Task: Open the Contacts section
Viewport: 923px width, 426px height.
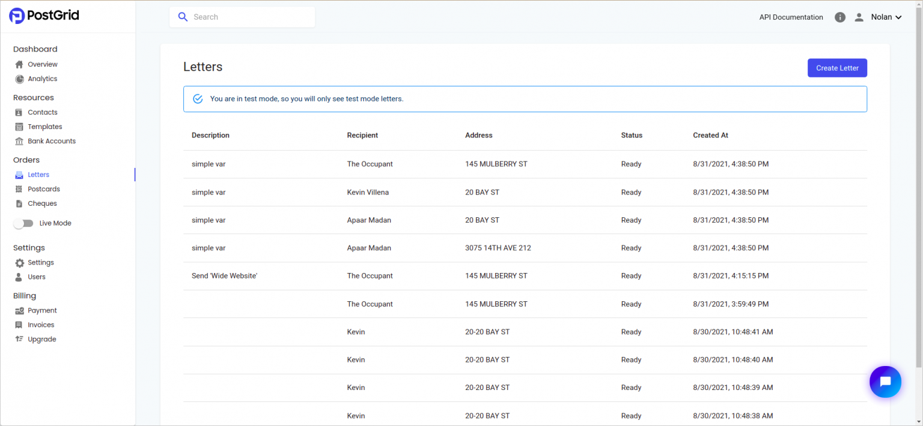Action: pyautogui.click(x=43, y=112)
